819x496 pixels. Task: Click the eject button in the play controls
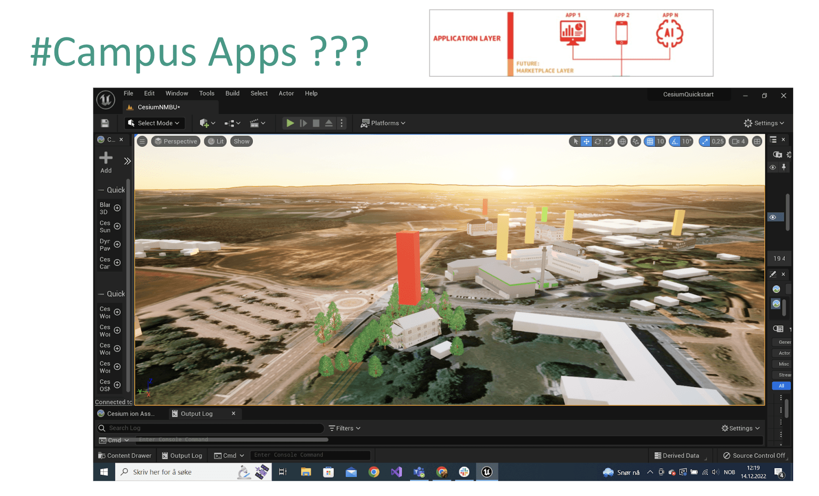click(329, 123)
